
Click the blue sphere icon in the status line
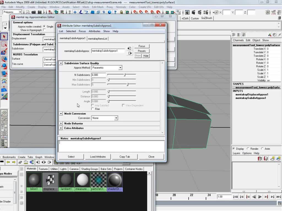(110, 12)
